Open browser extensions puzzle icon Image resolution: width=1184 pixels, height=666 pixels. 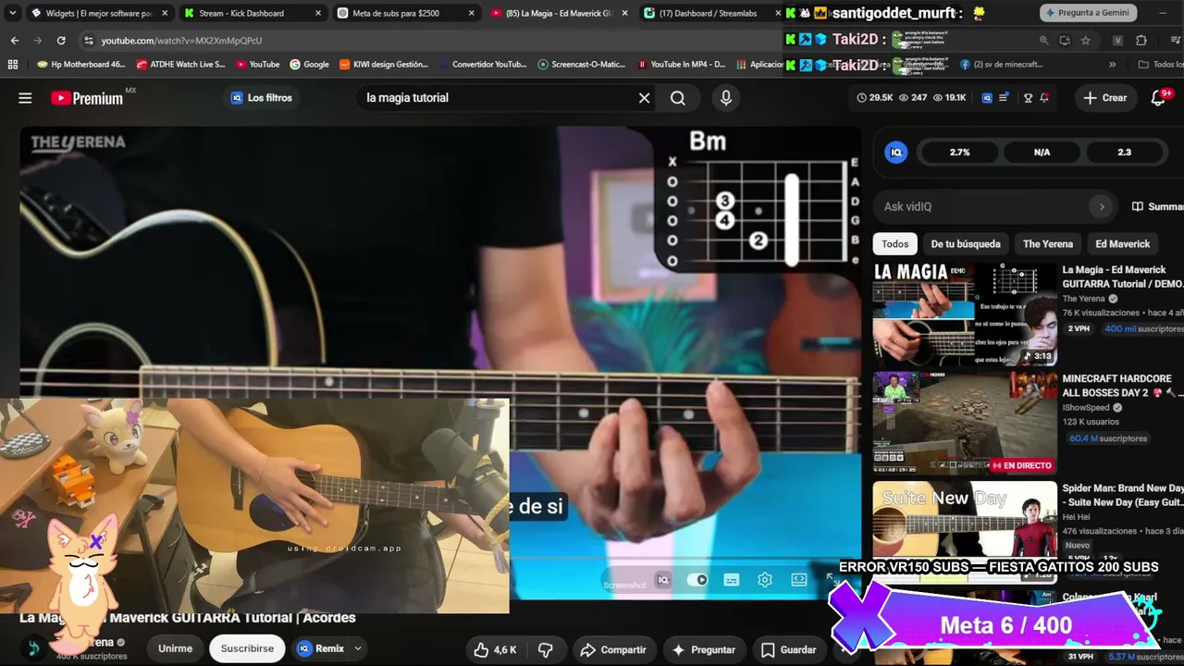click(x=1141, y=41)
